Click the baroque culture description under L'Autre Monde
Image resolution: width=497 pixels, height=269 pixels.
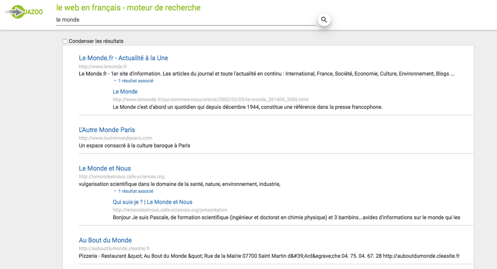pyautogui.click(x=134, y=146)
